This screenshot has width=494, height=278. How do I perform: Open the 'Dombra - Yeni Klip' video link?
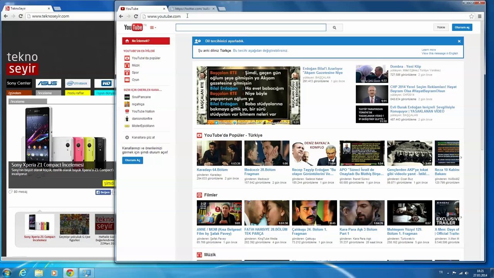click(406, 67)
